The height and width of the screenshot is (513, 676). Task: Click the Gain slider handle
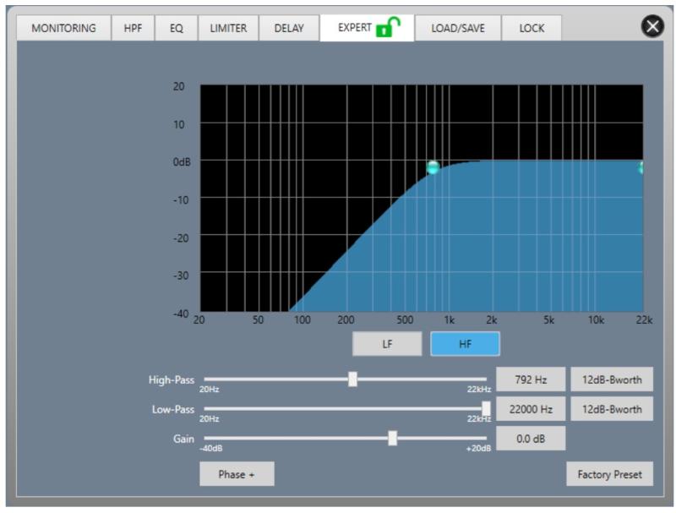[392, 438]
